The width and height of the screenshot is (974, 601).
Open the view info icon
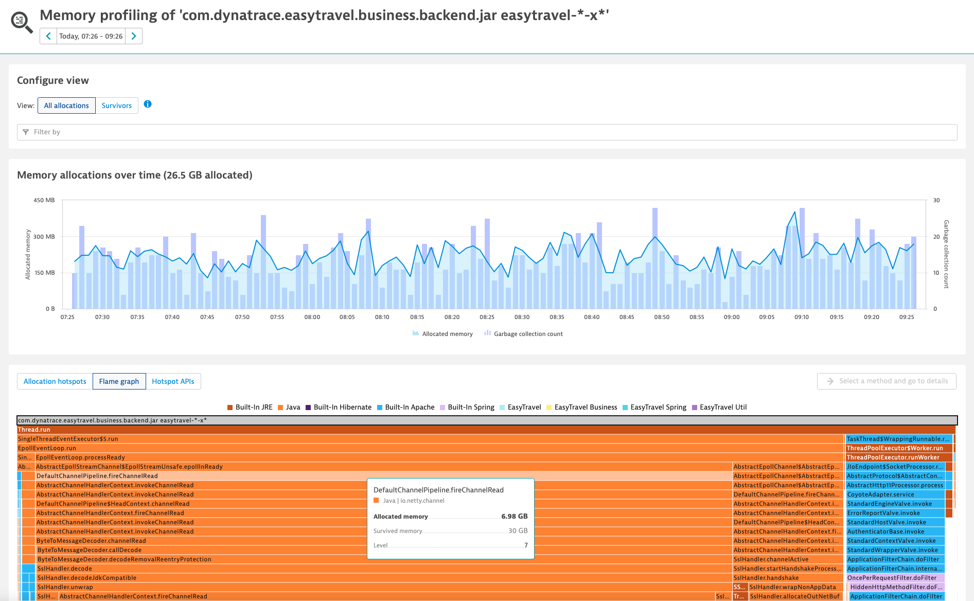point(148,104)
